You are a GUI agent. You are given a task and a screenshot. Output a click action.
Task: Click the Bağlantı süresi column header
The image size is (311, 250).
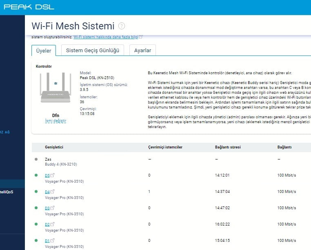click(228, 147)
